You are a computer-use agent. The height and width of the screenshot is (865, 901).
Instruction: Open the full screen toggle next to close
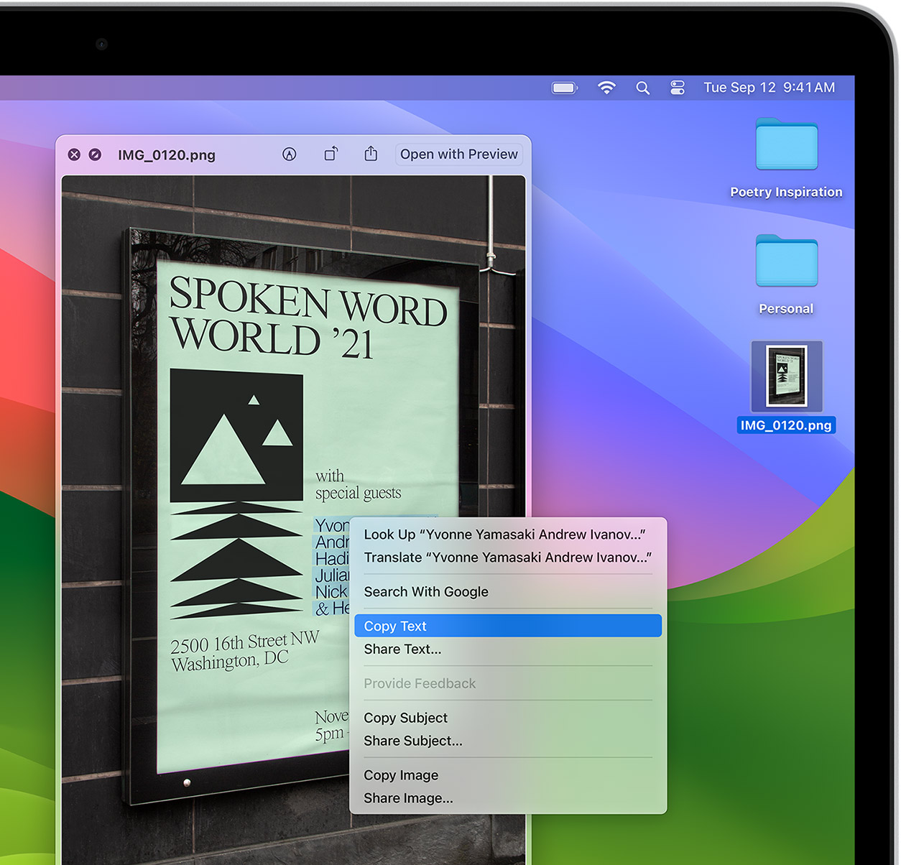pyautogui.click(x=95, y=154)
